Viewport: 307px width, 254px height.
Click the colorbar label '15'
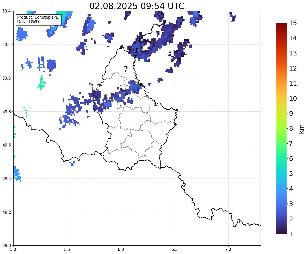point(293,23)
